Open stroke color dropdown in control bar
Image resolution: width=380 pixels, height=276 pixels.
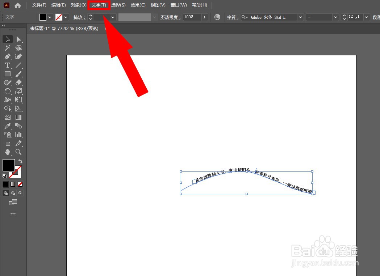(66, 17)
